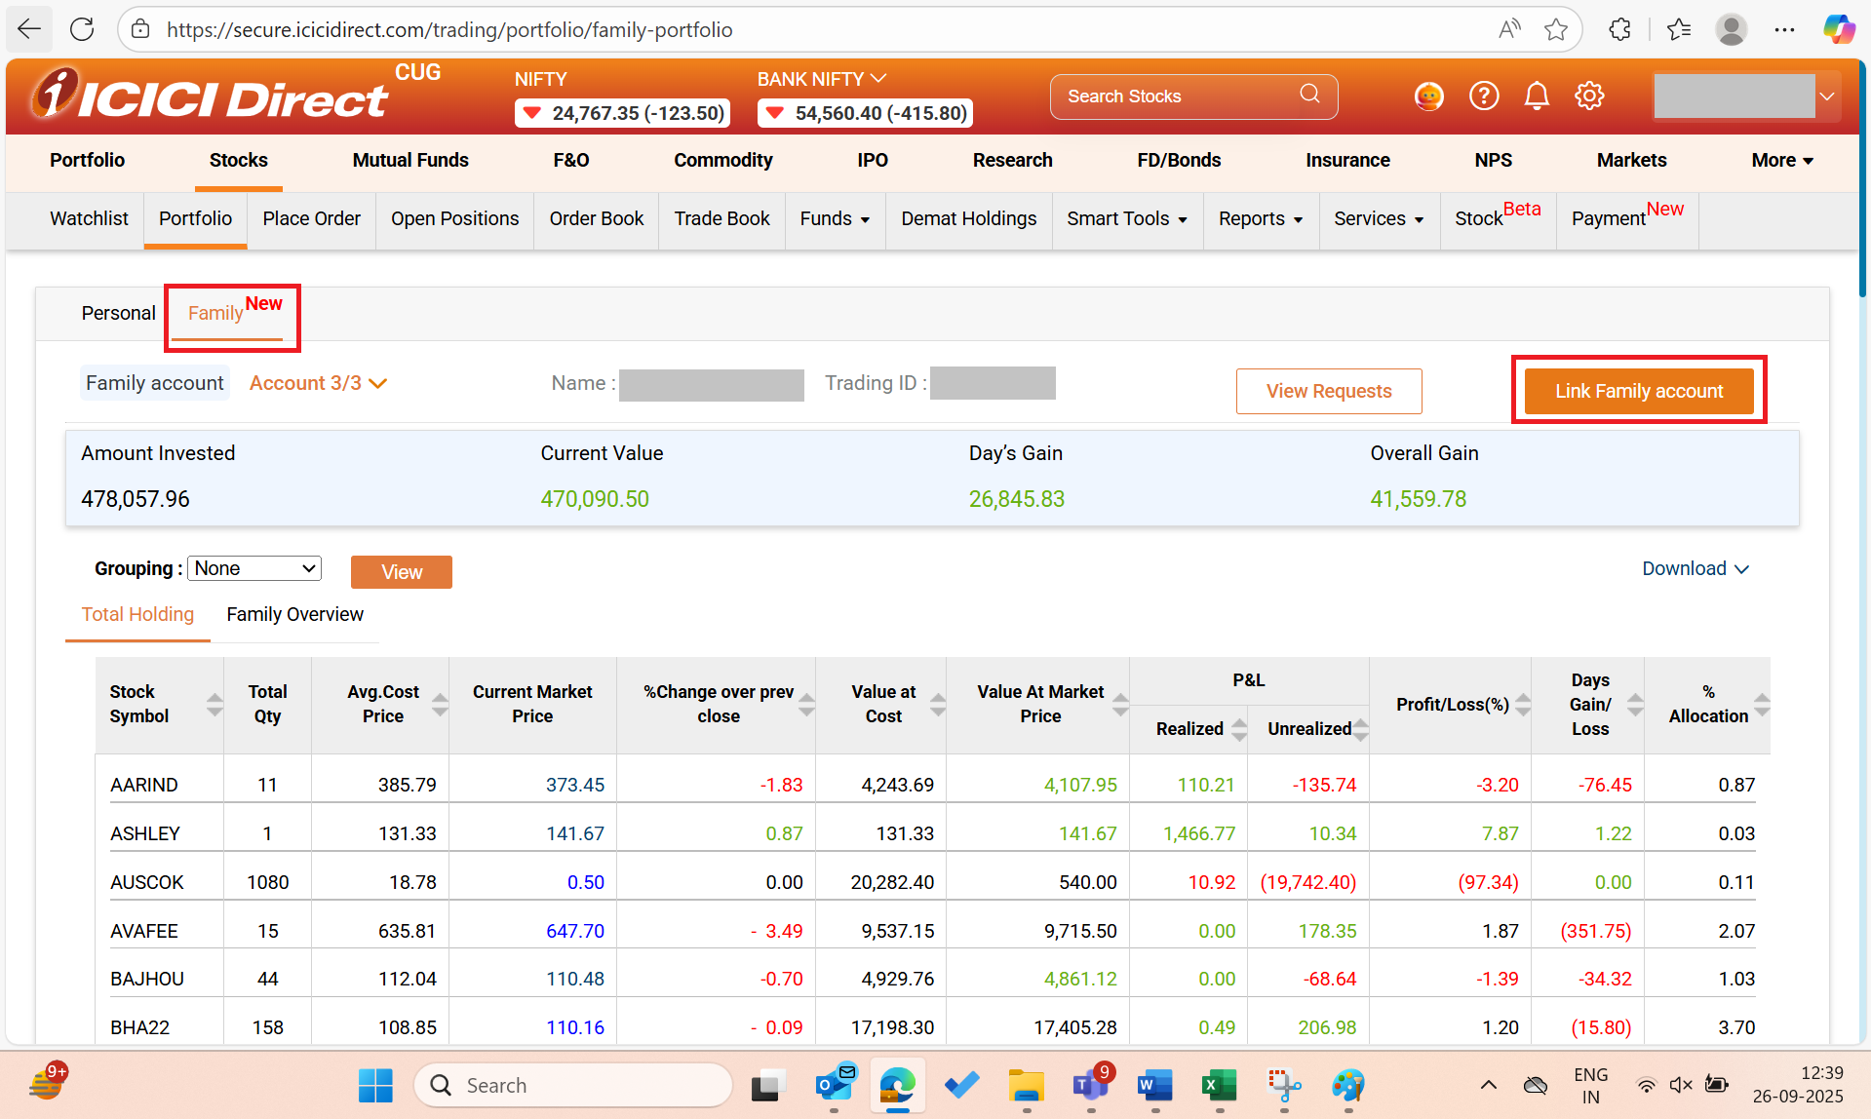This screenshot has width=1871, height=1119.
Task: Add page to favorites star icon
Action: 1556,29
